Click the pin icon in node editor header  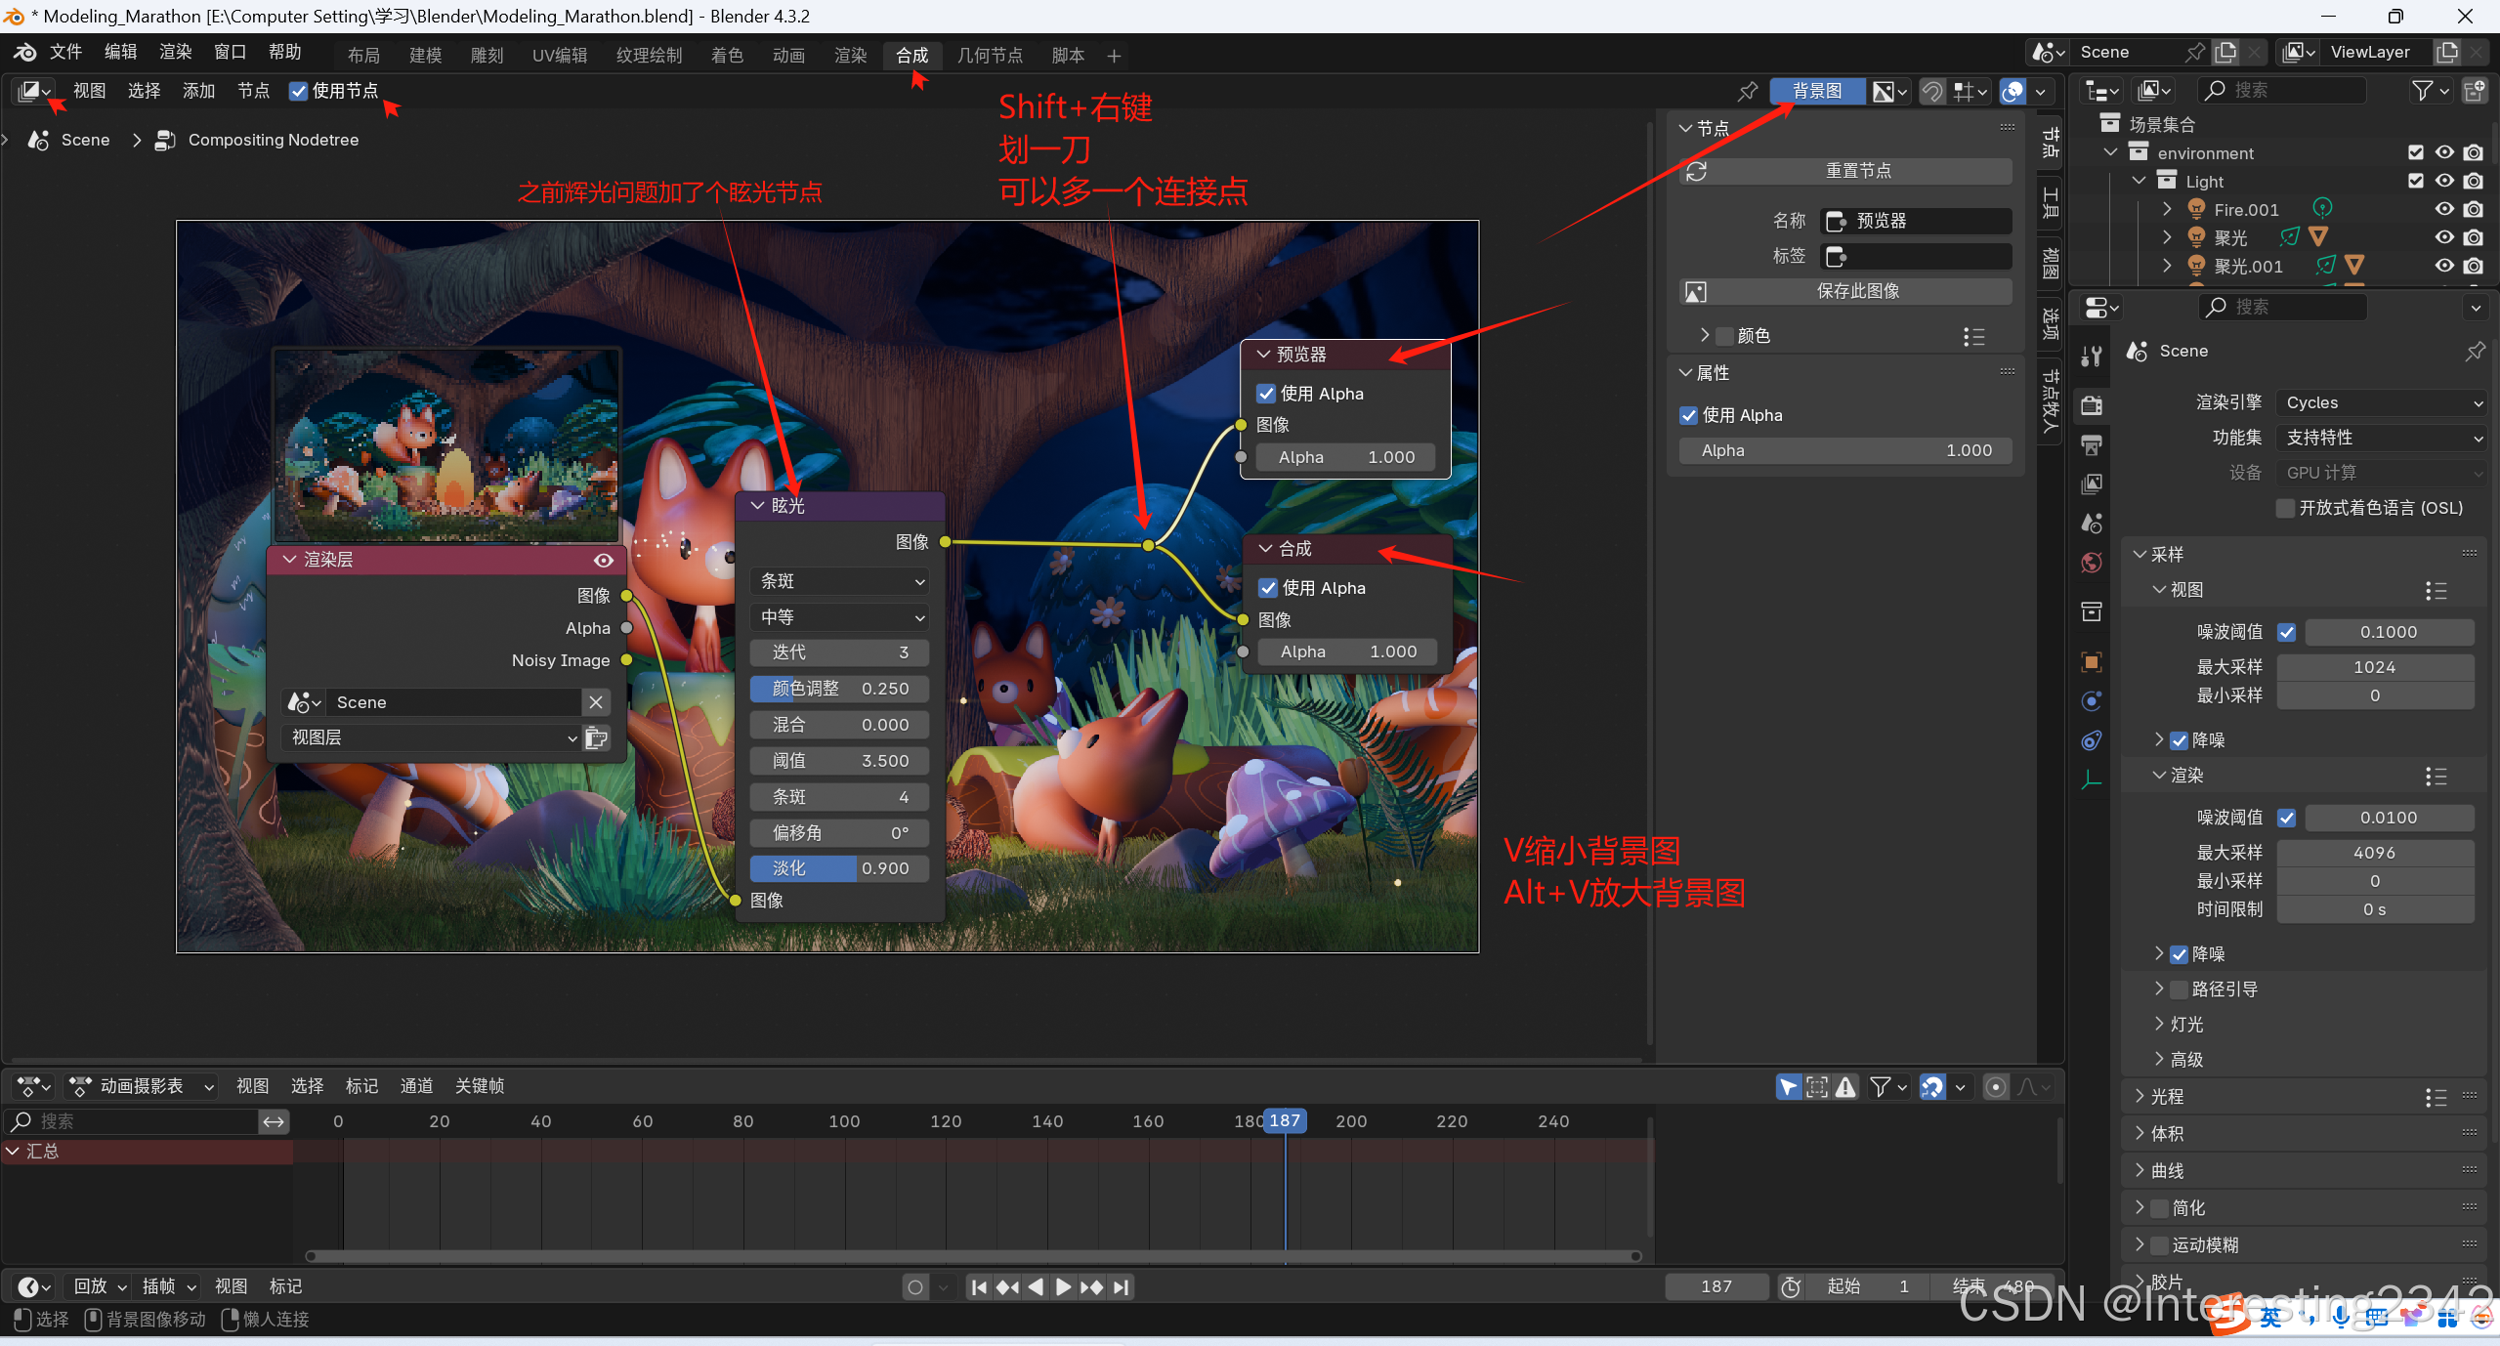click(1748, 91)
